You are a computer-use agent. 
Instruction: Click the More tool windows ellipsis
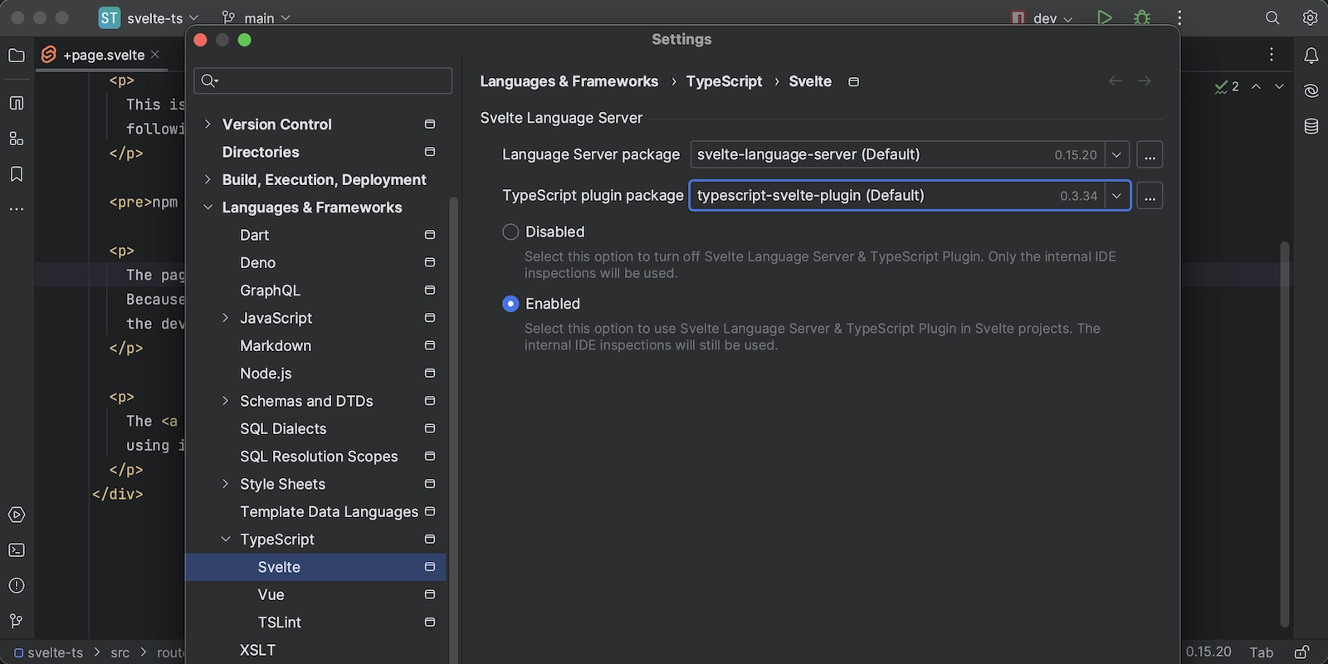16,209
